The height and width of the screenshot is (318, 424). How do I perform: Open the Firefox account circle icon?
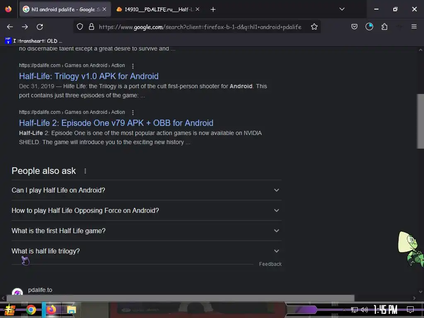[369, 26]
